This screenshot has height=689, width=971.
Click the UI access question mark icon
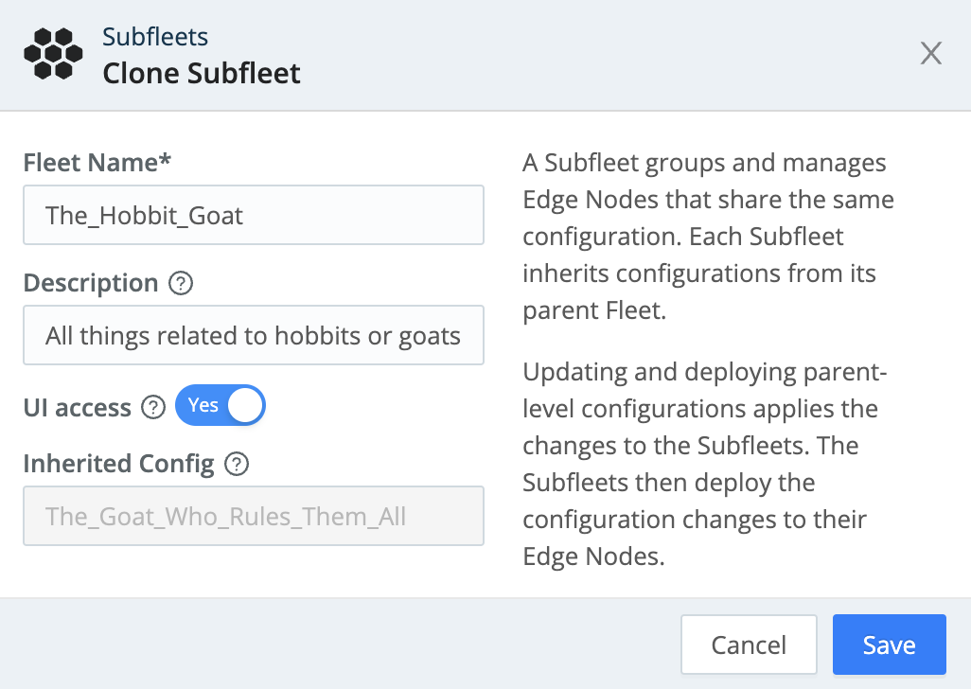[152, 409]
